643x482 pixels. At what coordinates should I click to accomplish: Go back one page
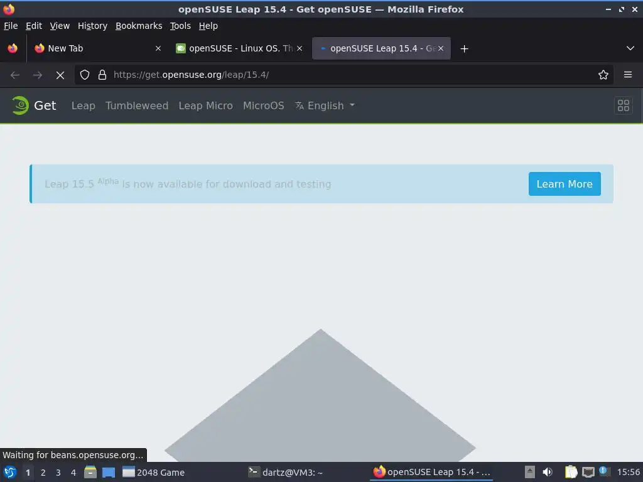click(x=15, y=75)
